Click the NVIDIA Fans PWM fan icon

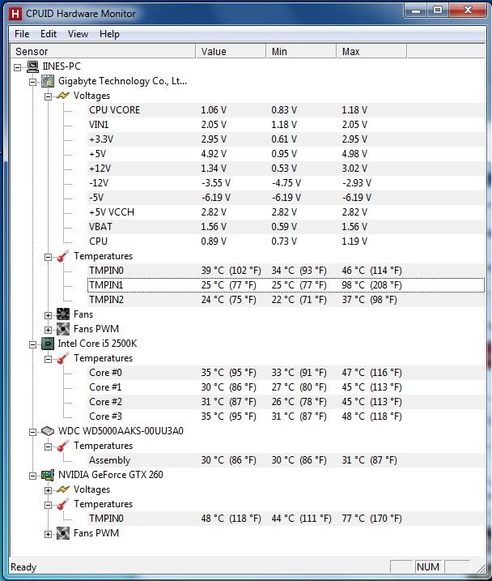[63, 533]
